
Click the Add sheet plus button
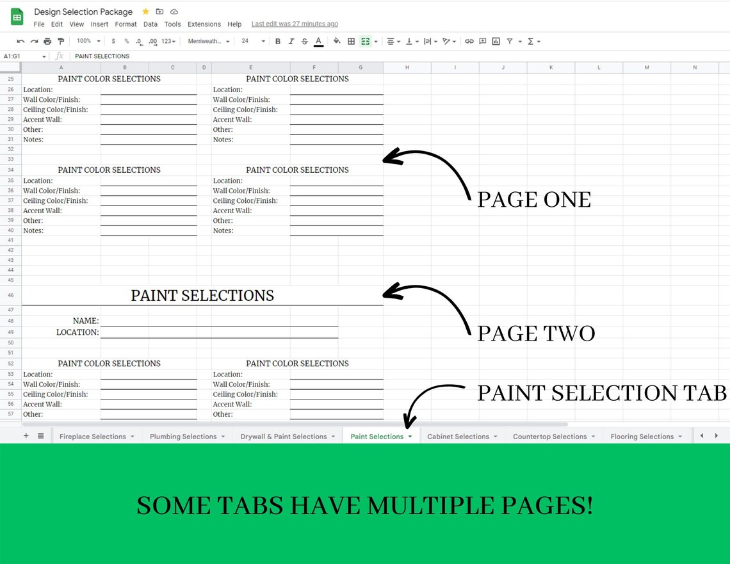[x=26, y=436]
